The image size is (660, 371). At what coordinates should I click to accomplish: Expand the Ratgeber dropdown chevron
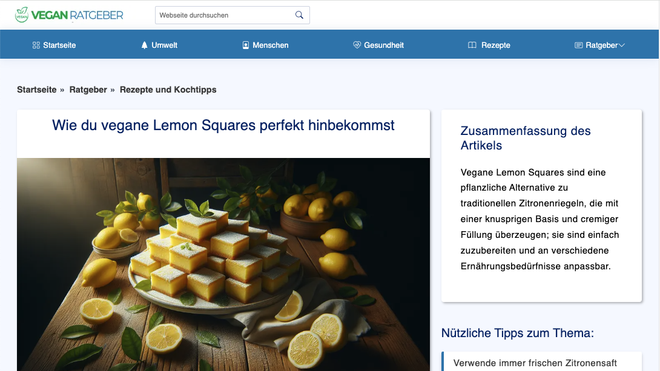tap(622, 45)
